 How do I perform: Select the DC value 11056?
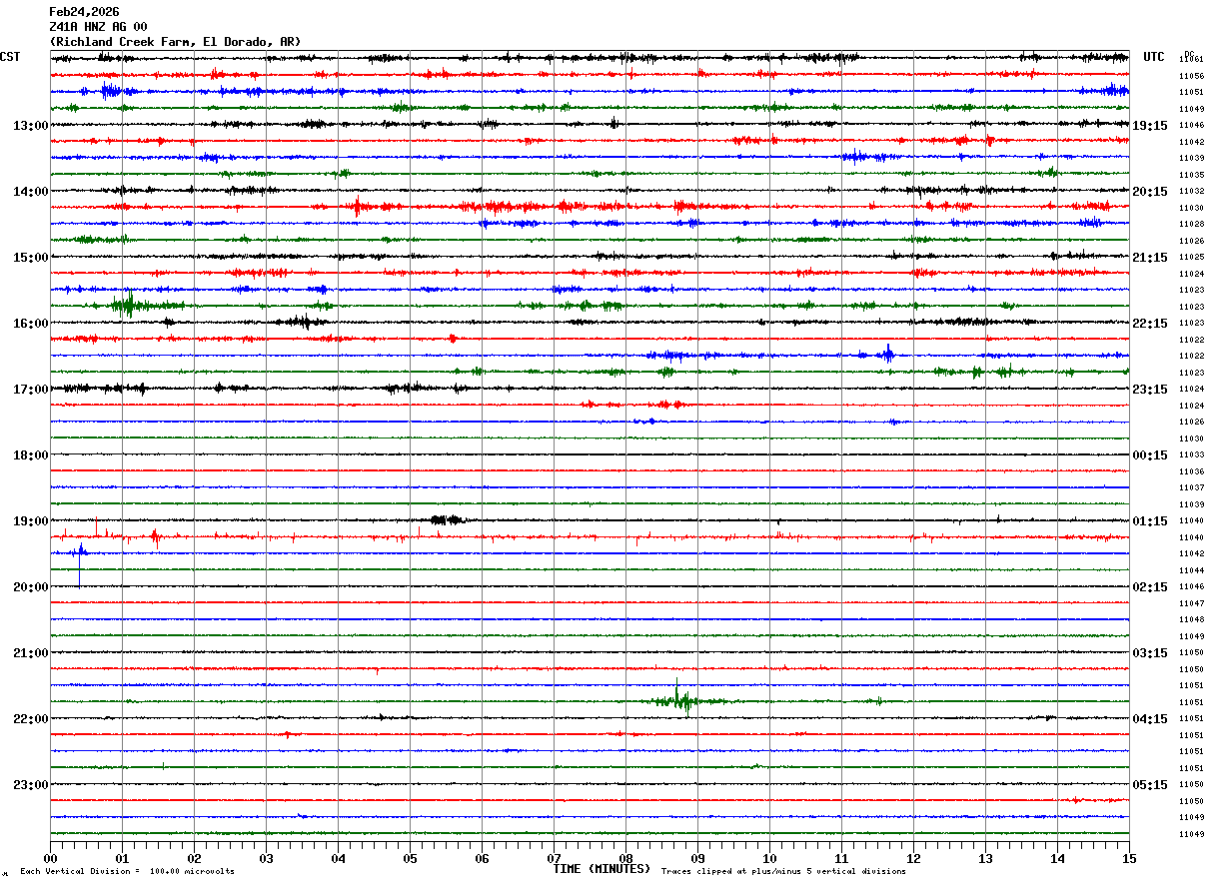[x=1191, y=76]
